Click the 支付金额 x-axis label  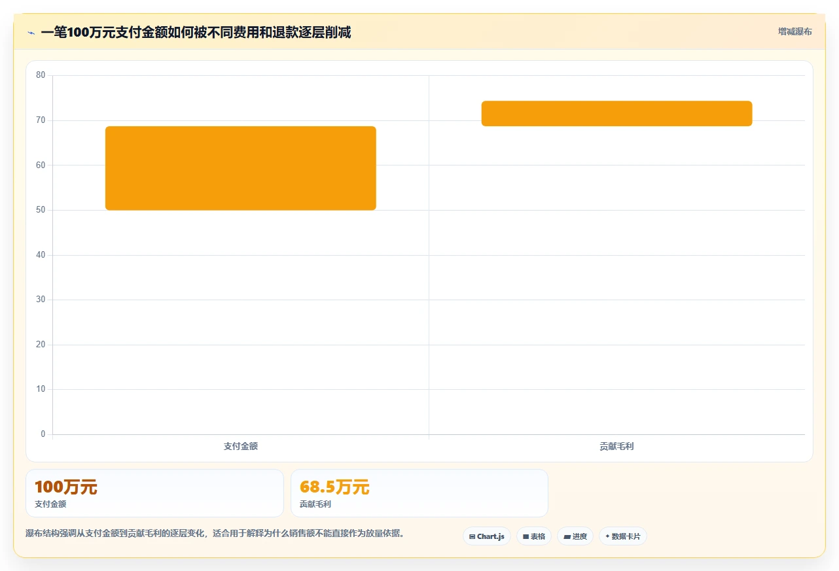click(241, 446)
